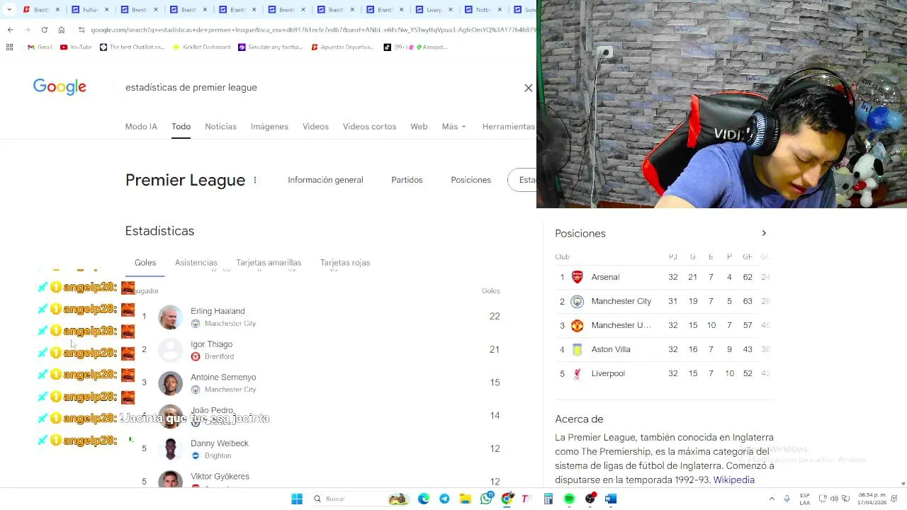Open Premier League three-dot options menu
This screenshot has height=510, width=907.
click(x=255, y=180)
